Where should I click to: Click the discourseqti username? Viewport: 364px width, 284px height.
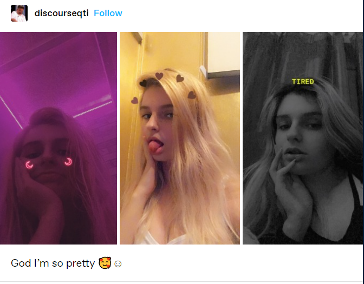[x=62, y=13]
